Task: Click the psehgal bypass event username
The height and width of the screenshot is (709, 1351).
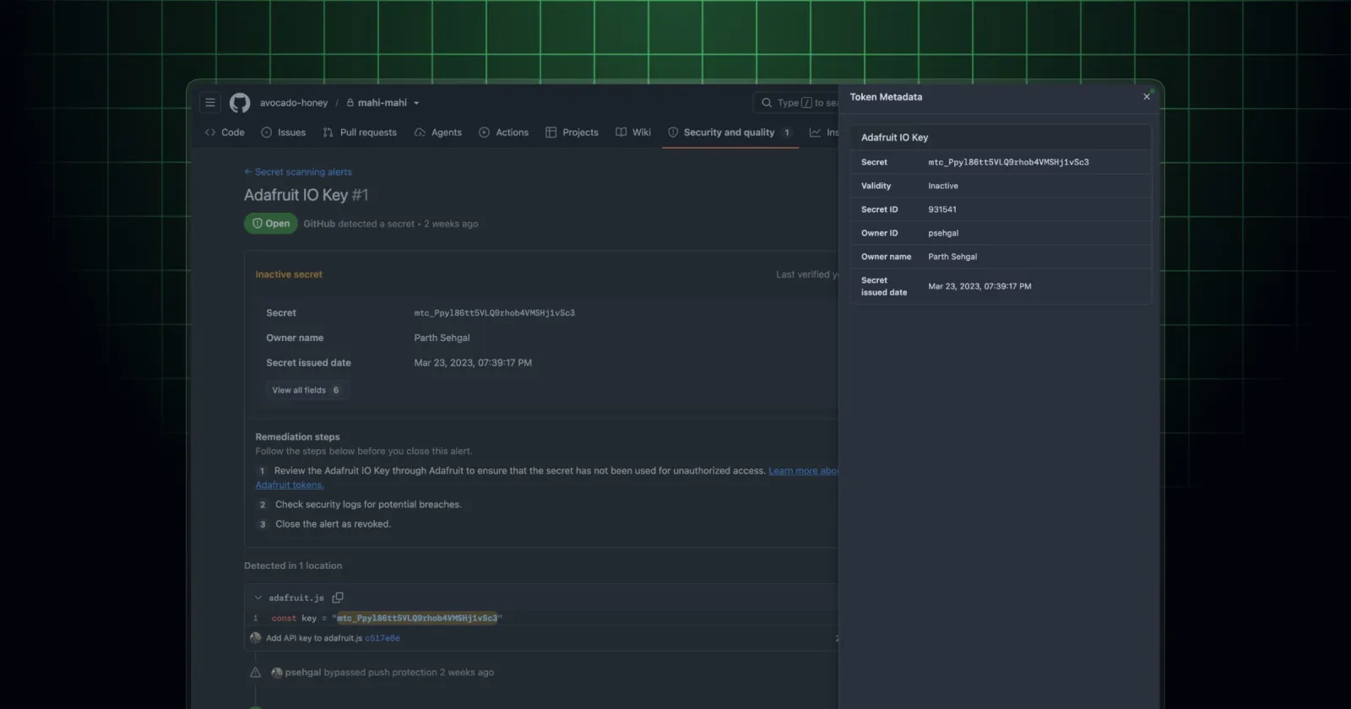Action: [x=303, y=673]
